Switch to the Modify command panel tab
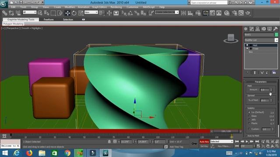280x157 pixels. pos(252,29)
